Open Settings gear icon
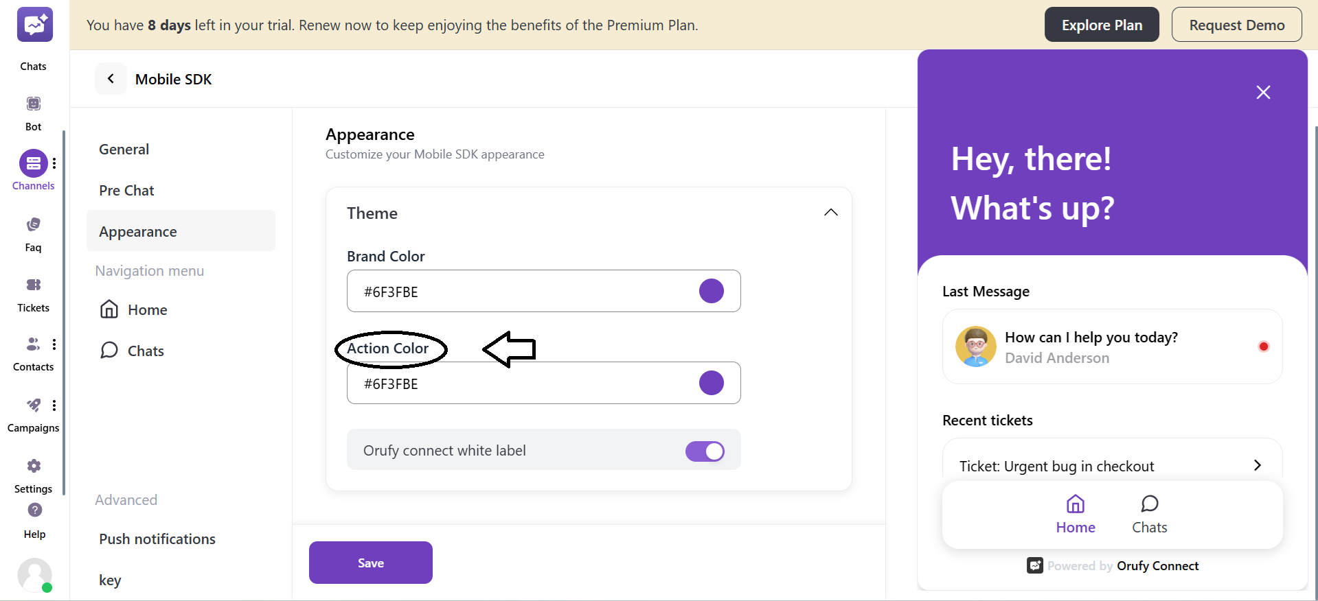This screenshot has height=601, width=1318. coord(34,467)
